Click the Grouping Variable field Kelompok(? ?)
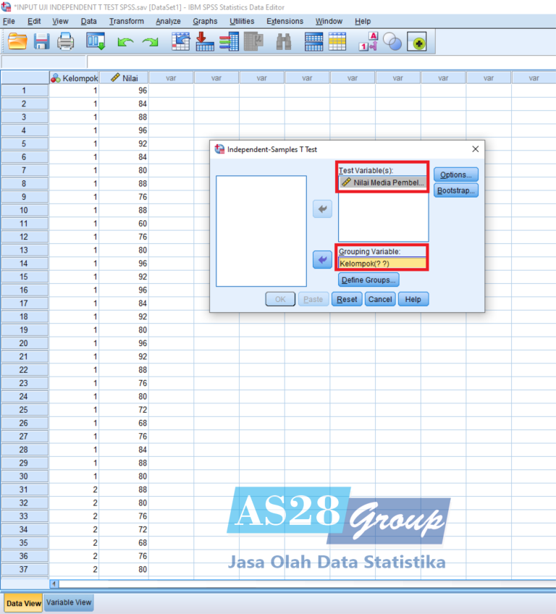556x614 pixels. tap(382, 264)
